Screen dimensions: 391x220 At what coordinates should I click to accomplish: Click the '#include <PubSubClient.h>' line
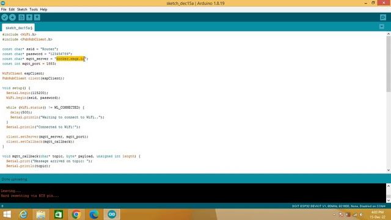pos(27,39)
